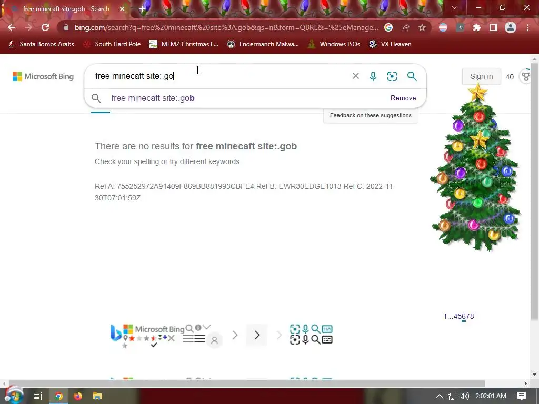The width and height of the screenshot is (539, 404).
Task: Click the horizontal scrollbar thumb
Action: (246, 383)
